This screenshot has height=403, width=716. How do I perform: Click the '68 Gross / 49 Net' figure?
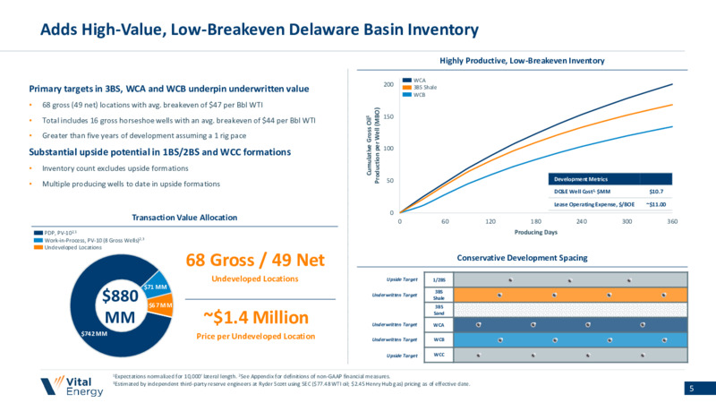tap(255, 260)
